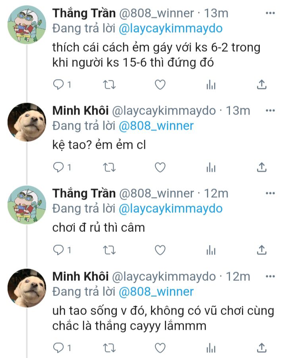Open Minh Khôi's puppy avatar on last tweet
286x358 pixels.
coord(27,288)
